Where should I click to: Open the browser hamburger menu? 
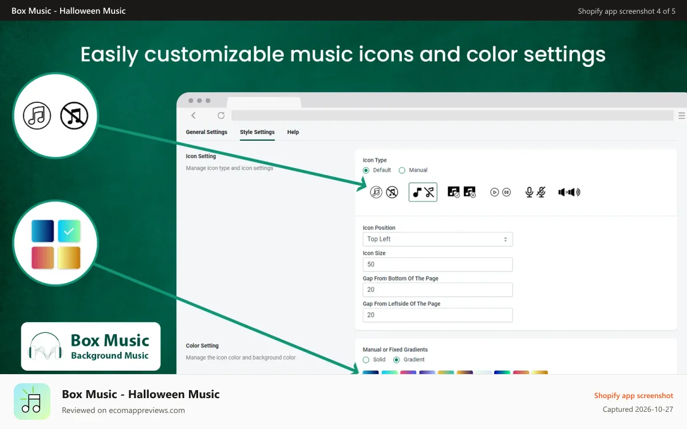[x=681, y=116]
